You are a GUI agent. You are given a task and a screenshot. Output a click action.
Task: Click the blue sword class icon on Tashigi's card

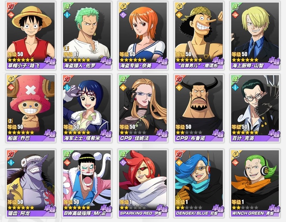pos(67,88)
